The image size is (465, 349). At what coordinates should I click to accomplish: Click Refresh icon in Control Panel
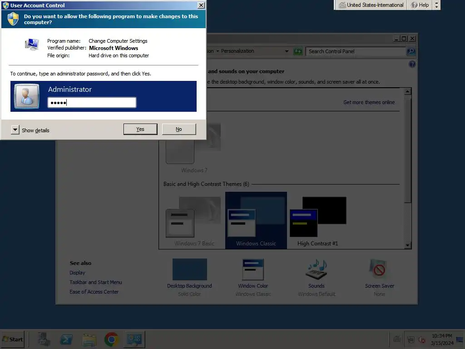click(x=298, y=51)
